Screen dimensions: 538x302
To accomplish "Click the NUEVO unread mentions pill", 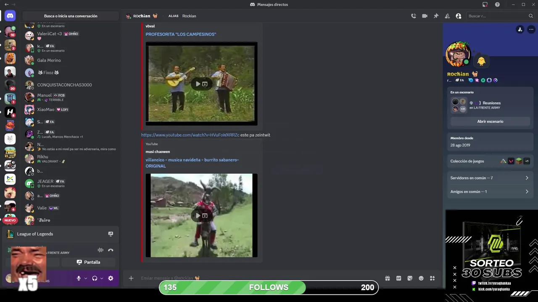I will tap(10, 220).
